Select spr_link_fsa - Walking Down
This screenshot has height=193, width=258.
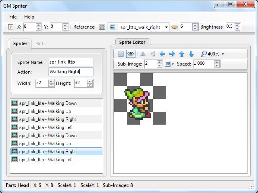(56, 103)
